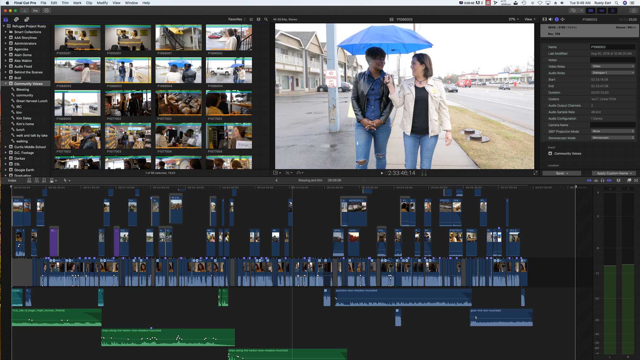Image resolution: width=640 pixels, height=360 pixels.
Task: Open Background Tasks checkmark icon
Action: 47,11
